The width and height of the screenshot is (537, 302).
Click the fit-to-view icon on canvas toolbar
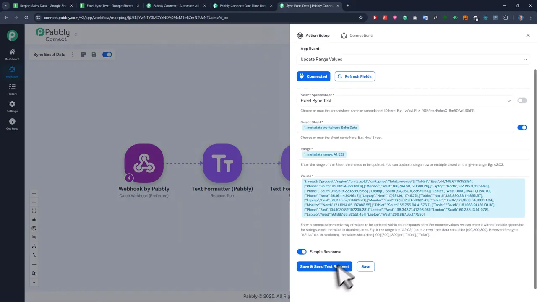point(34,211)
